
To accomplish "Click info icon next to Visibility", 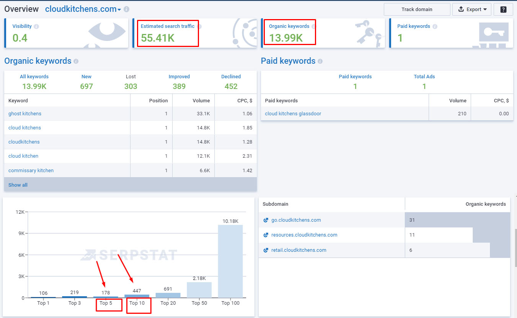I will click(x=36, y=26).
